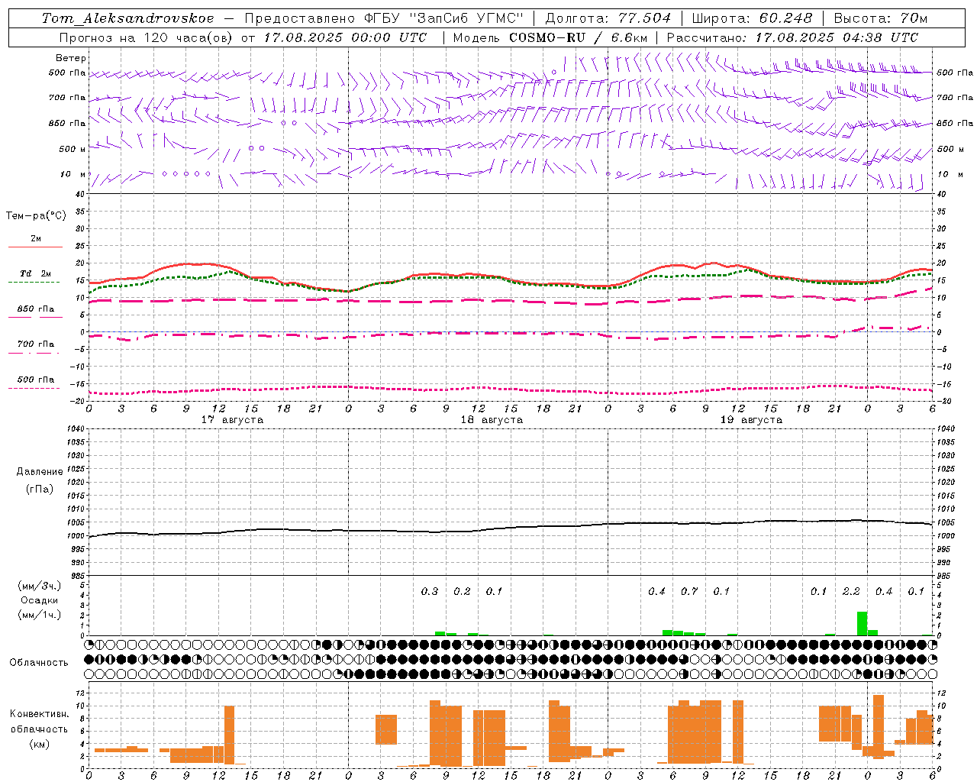Click the station name Tom_Aleksandrovskoe
The image size is (977, 782).
click(128, 18)
